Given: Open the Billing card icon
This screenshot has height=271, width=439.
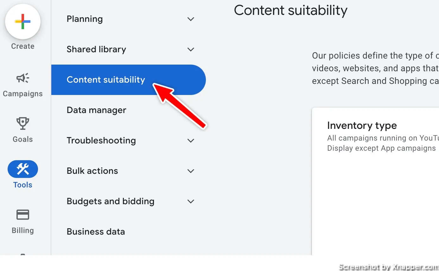Looking at the screenshot, I should (23, 215).
